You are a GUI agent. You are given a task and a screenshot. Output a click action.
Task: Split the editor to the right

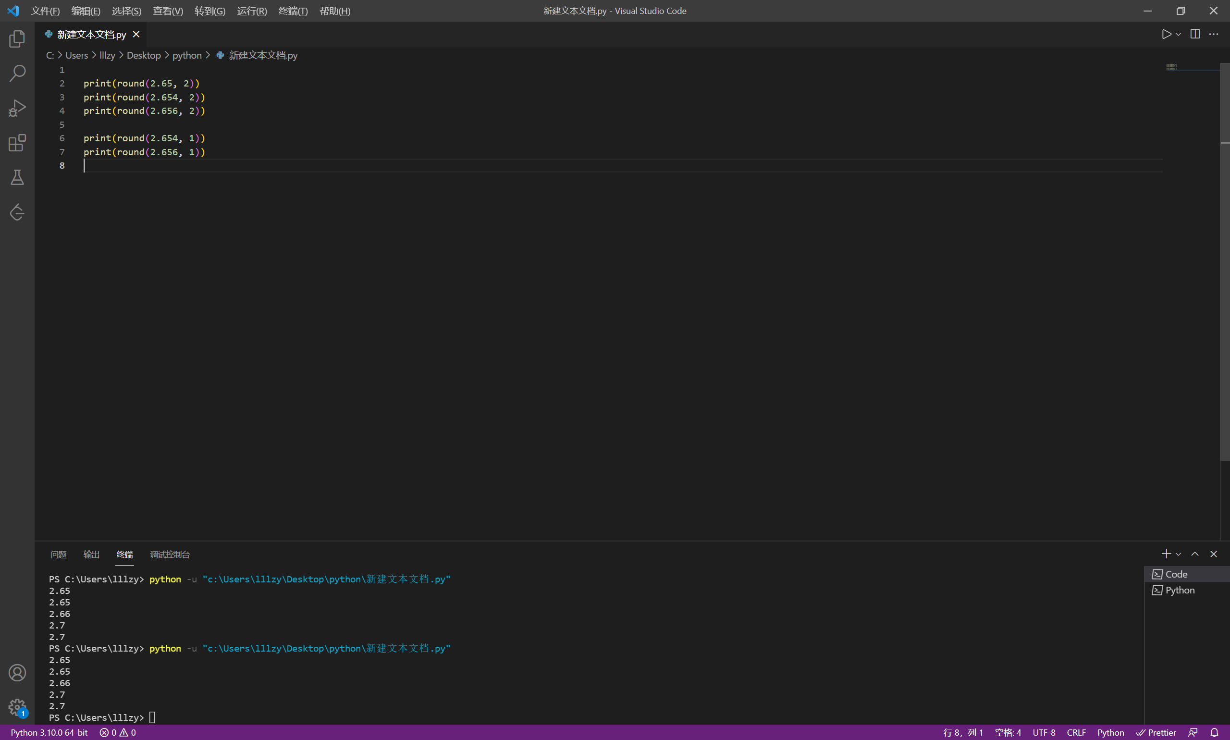tap(1195, 35)
